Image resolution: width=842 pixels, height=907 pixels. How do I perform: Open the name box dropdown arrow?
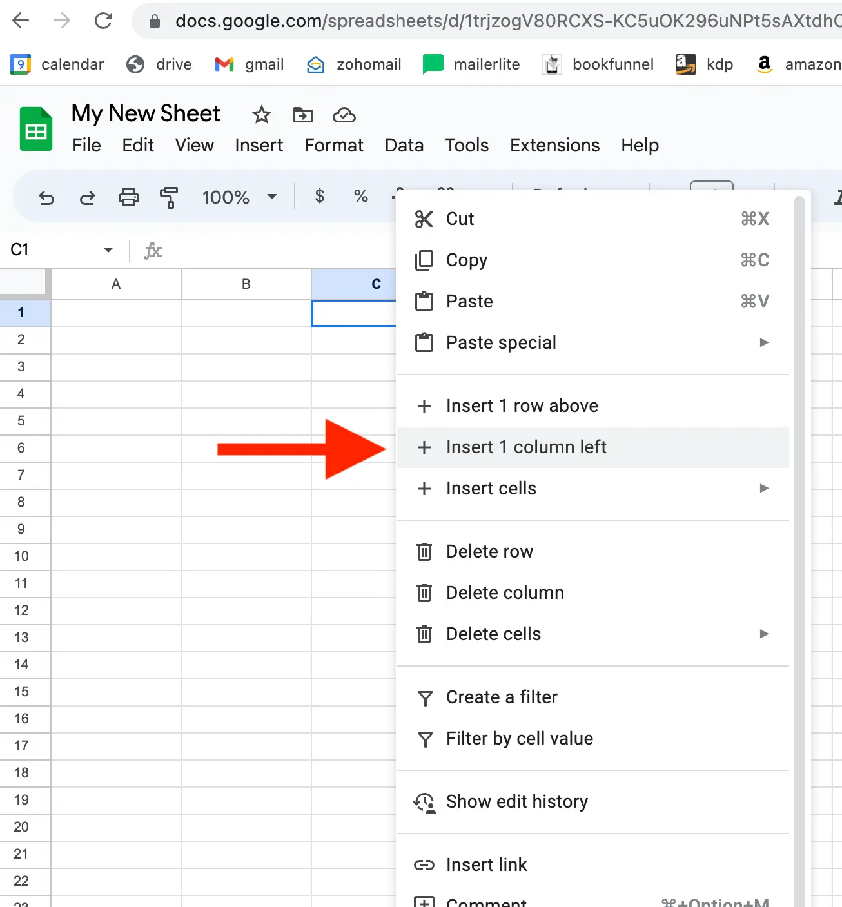pos(108,250)
